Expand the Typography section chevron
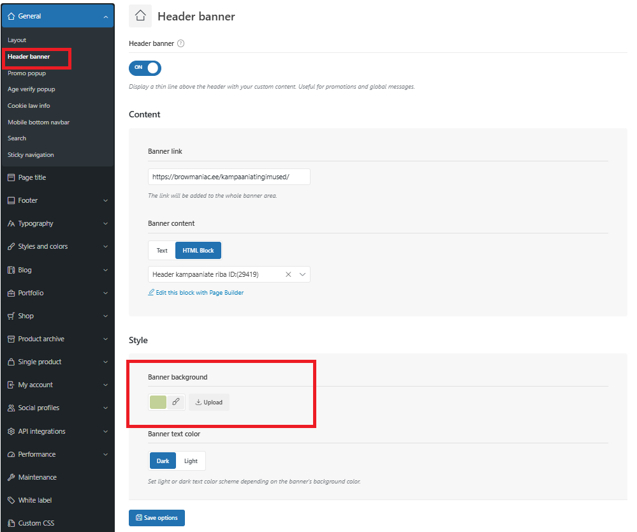Screen dimensions: 637x532 coord(106,223)
